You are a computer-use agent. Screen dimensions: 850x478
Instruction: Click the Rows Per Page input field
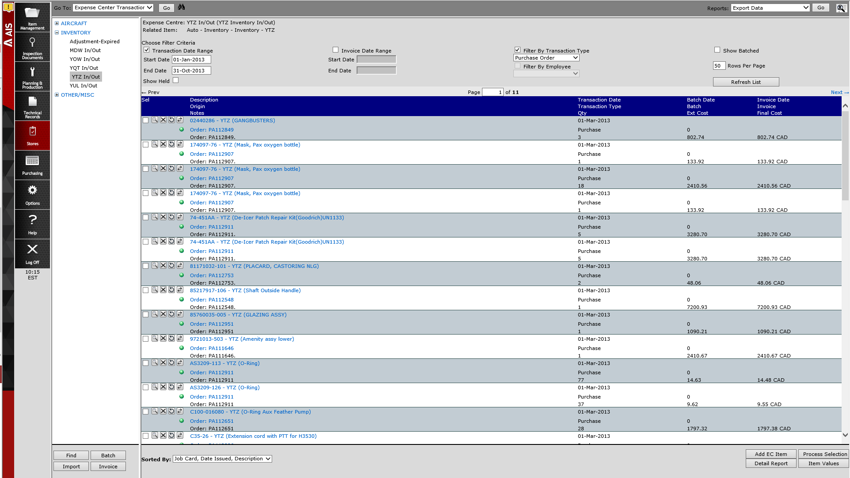coord(719,66)
